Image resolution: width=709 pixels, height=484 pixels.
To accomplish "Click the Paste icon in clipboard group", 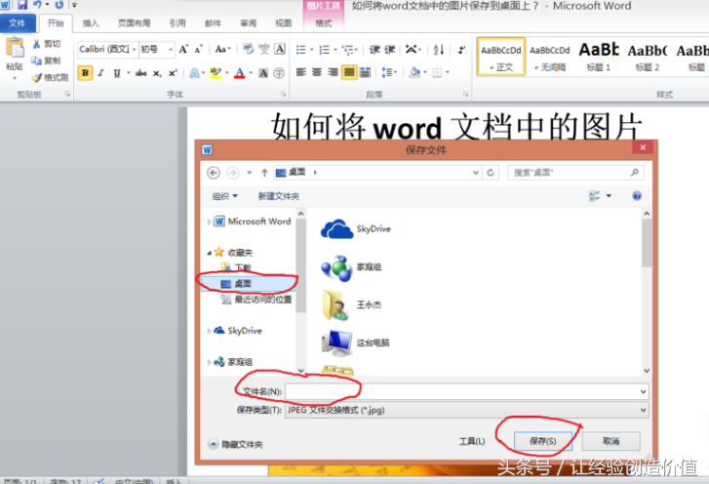I will 15,48.
